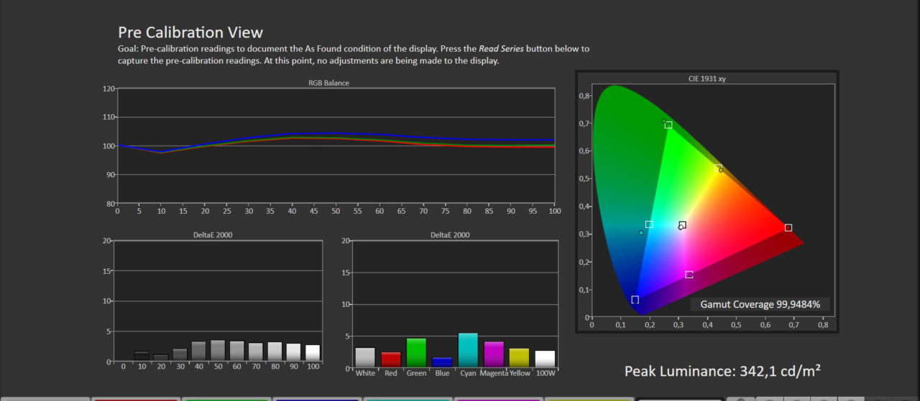This screenshot has width=920, height=401.
Task: Click the CIE 1931 xy chart title
Action: (707, 79)
